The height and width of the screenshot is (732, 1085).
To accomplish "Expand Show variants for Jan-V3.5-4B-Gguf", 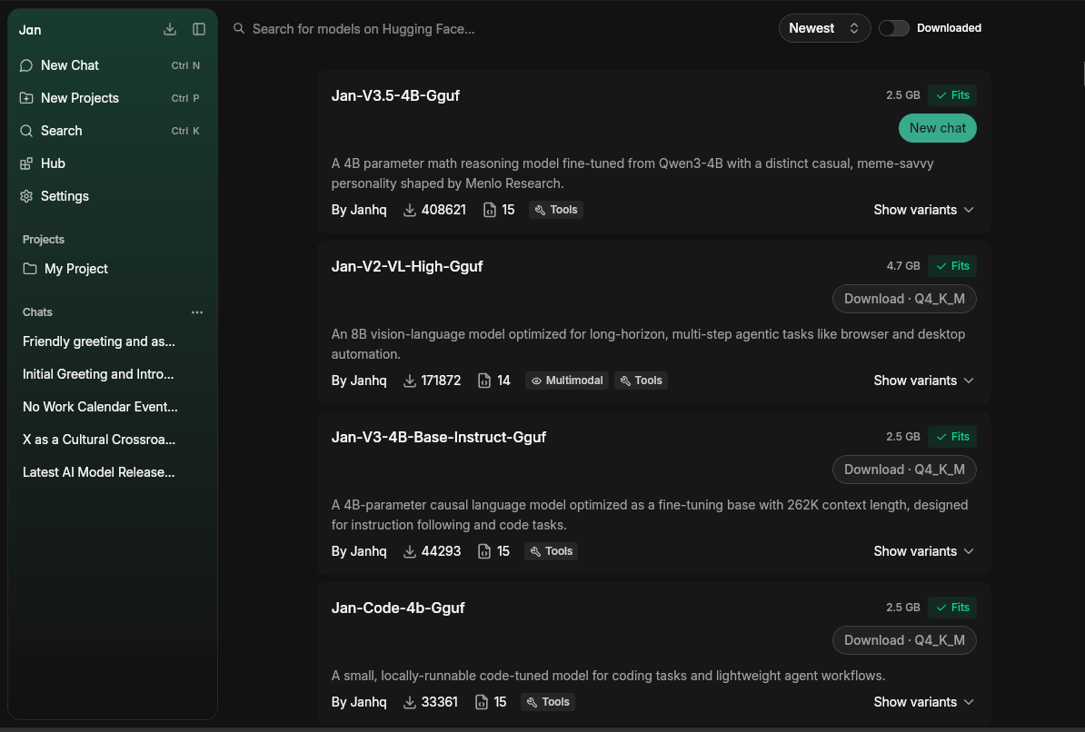I will click(x=924, y=210).
